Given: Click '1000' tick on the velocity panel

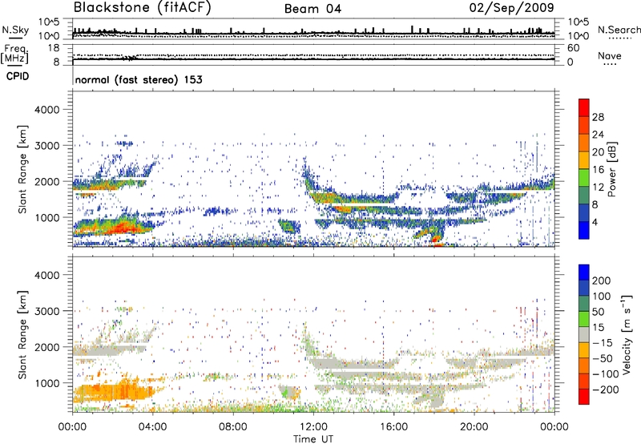Looking at the screenshot, I should pyautogui.click(x=46, y=383).
